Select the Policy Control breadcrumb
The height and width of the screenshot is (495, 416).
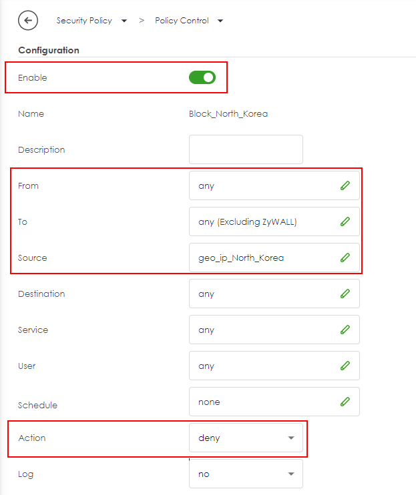click(182, 21)
